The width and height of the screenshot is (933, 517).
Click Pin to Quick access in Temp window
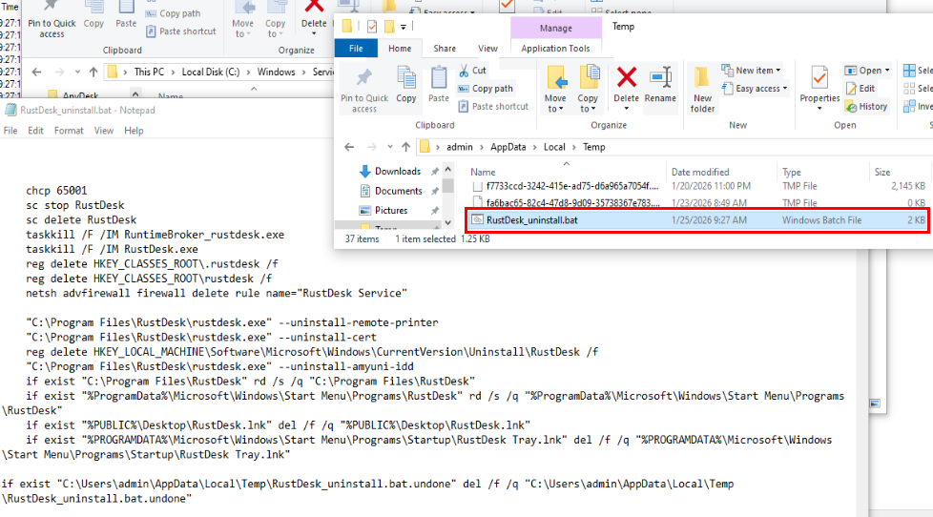(x=364, y=90)
